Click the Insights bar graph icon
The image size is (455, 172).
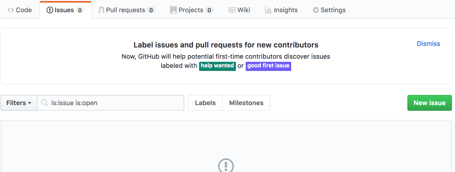[x=268, y=10]
